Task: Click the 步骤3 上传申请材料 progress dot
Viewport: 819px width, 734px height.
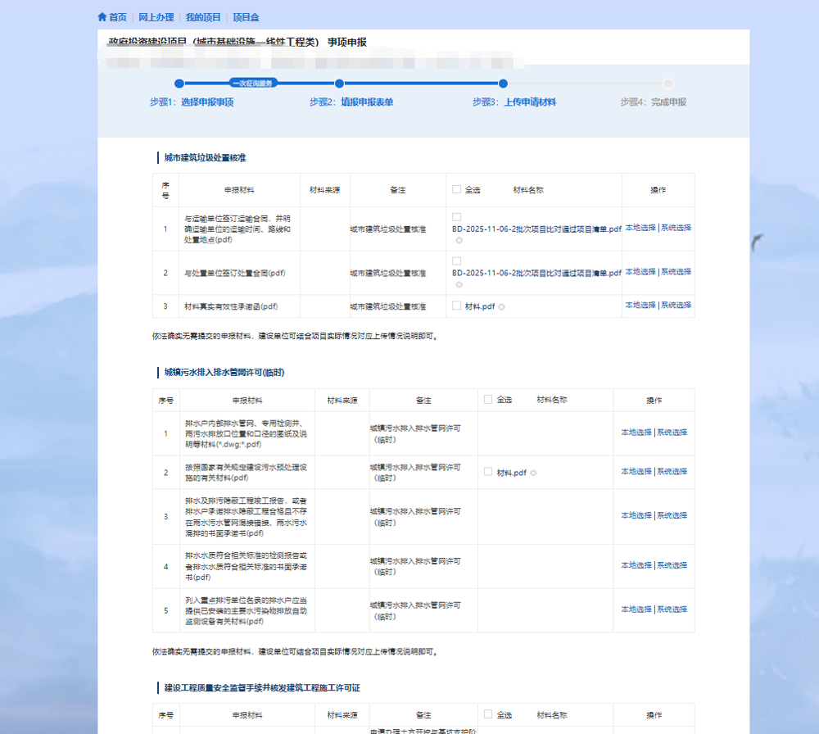Action: point(503,83)
